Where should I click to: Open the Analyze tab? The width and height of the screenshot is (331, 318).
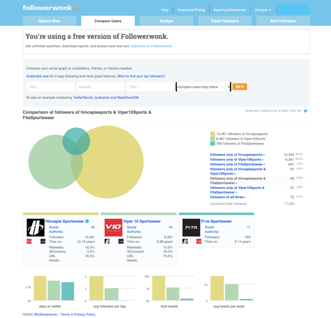[166, 21]
